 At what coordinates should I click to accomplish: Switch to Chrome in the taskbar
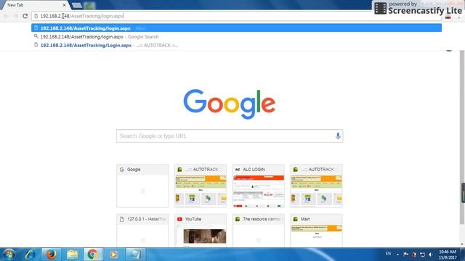click(92, 254)
